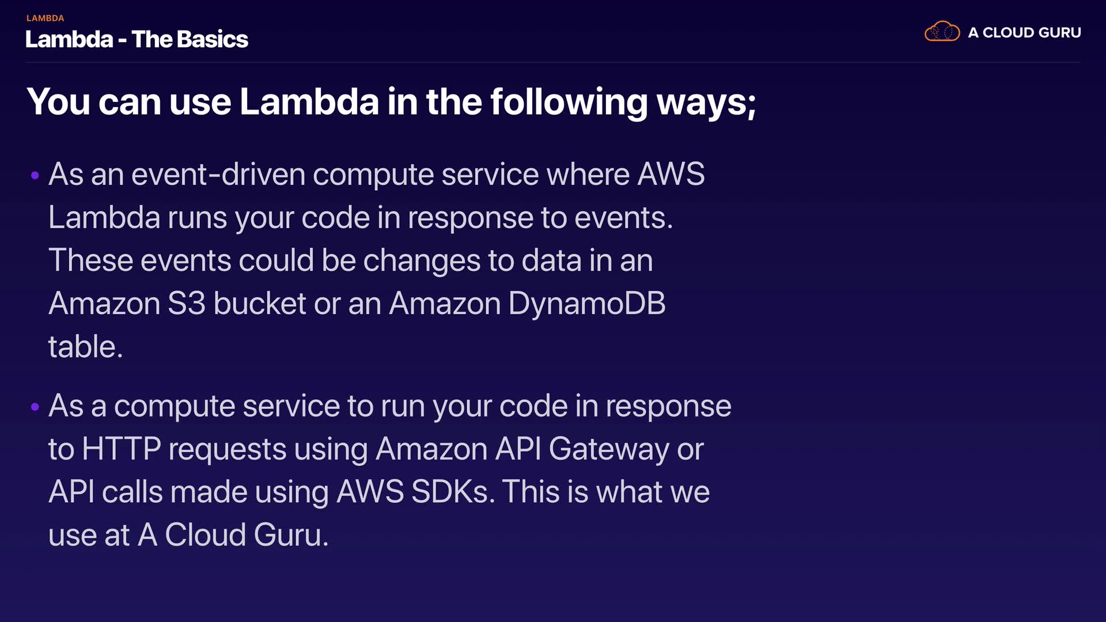Click the purple bullet before the first paragraph
Viewport: 1106px width, 622px height.
tap(35, 175)
